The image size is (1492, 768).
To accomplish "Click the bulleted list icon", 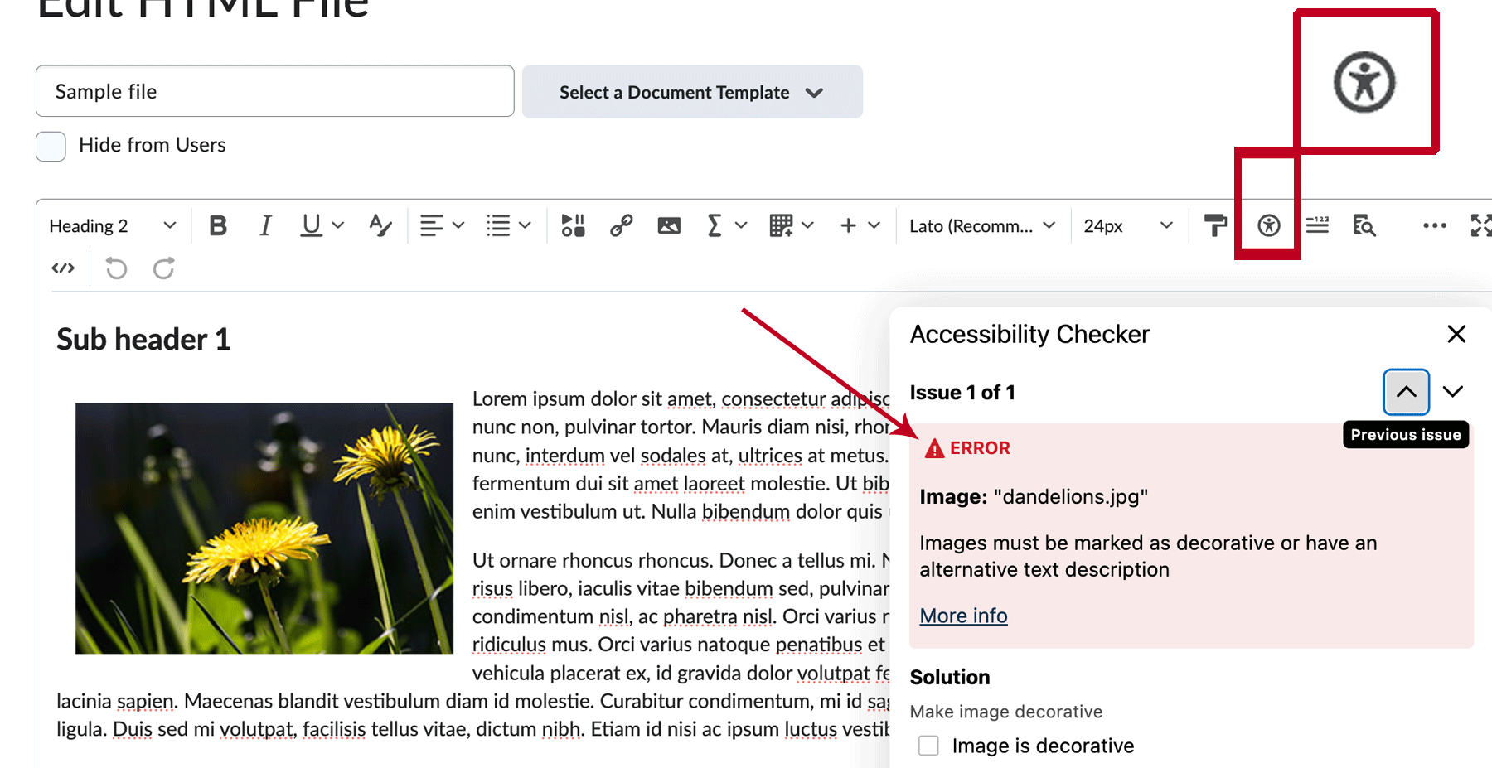I will [x=498, y=225].
